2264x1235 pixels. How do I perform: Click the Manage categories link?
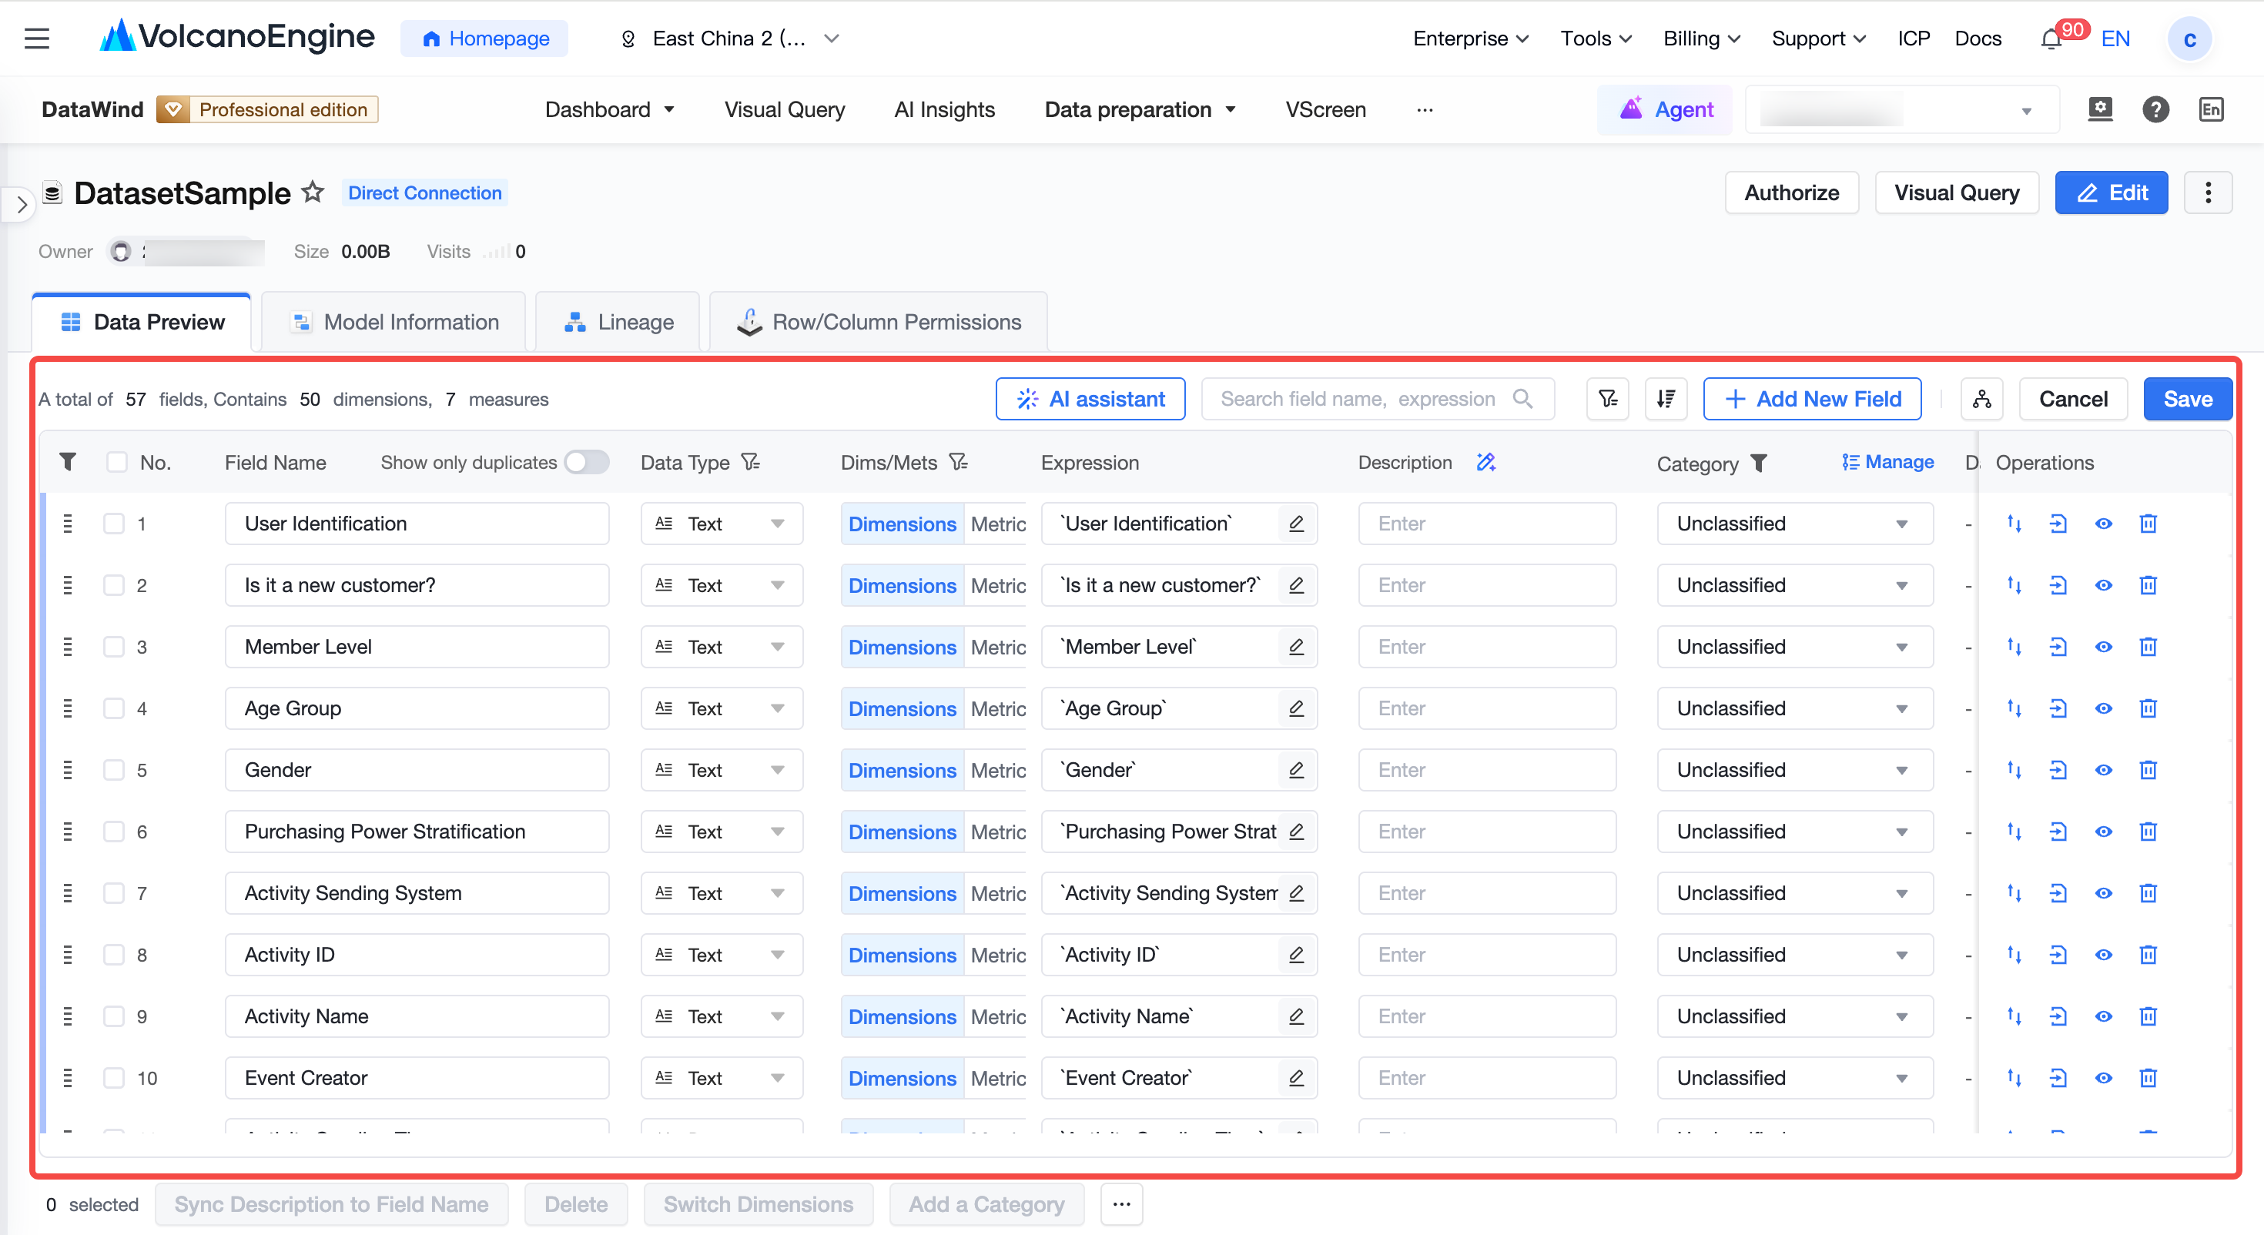tap(1888, 463)
